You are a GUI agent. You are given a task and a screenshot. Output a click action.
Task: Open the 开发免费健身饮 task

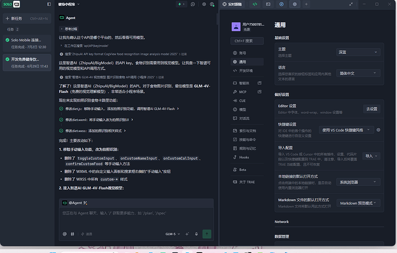click(27, 63)
